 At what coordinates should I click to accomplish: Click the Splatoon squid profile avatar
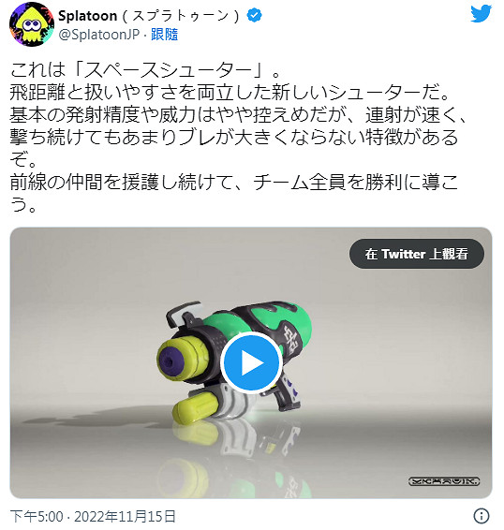pyautogui.click(x=32, y=24)
